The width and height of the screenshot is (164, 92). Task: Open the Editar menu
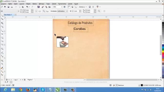pos(10,4)
